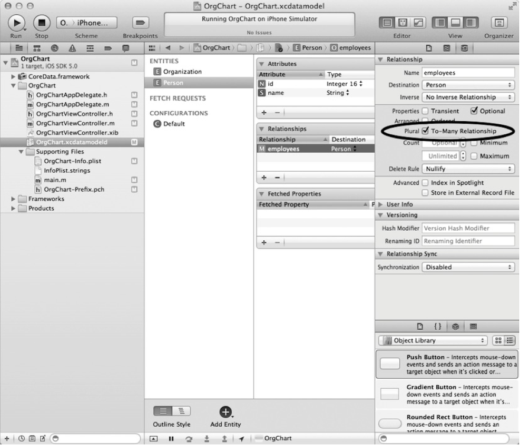Open the Synchronization dropdown
The height and width of the screenshot is (445, 521).
(468, 267)
